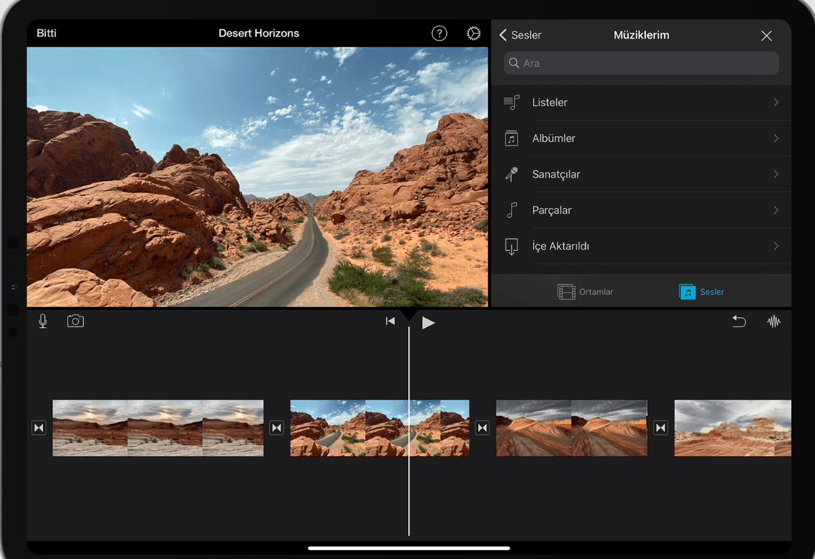Viewport: 815px width, 559px height.
Task: Expand Parçalar chevron arrow
Action: (776, 210)
